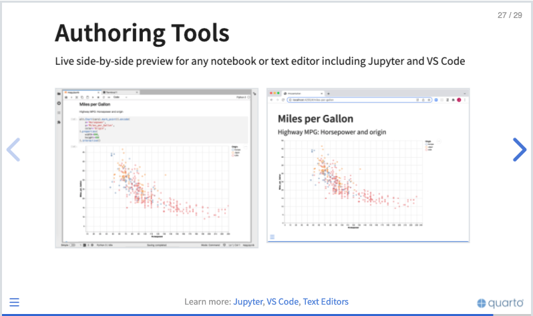This screenshot has height=316, width=533.
Task: Click the folder icon in JupyterLab sidebar
Action: point(59,94)
